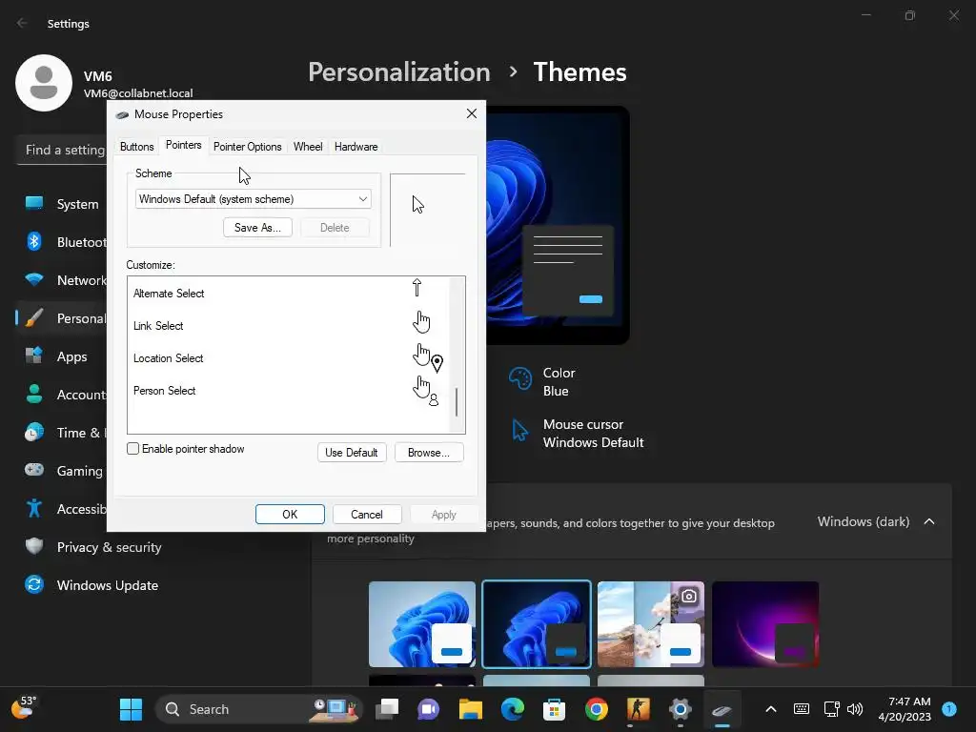Screen dimensions: 976x732
Task: Open the taskbar clock showing 7:47 AM
Action: tap(904, 709)
